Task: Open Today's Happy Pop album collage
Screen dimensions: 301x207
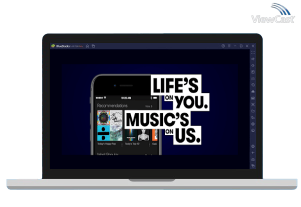Action: (x=109, y=126)
